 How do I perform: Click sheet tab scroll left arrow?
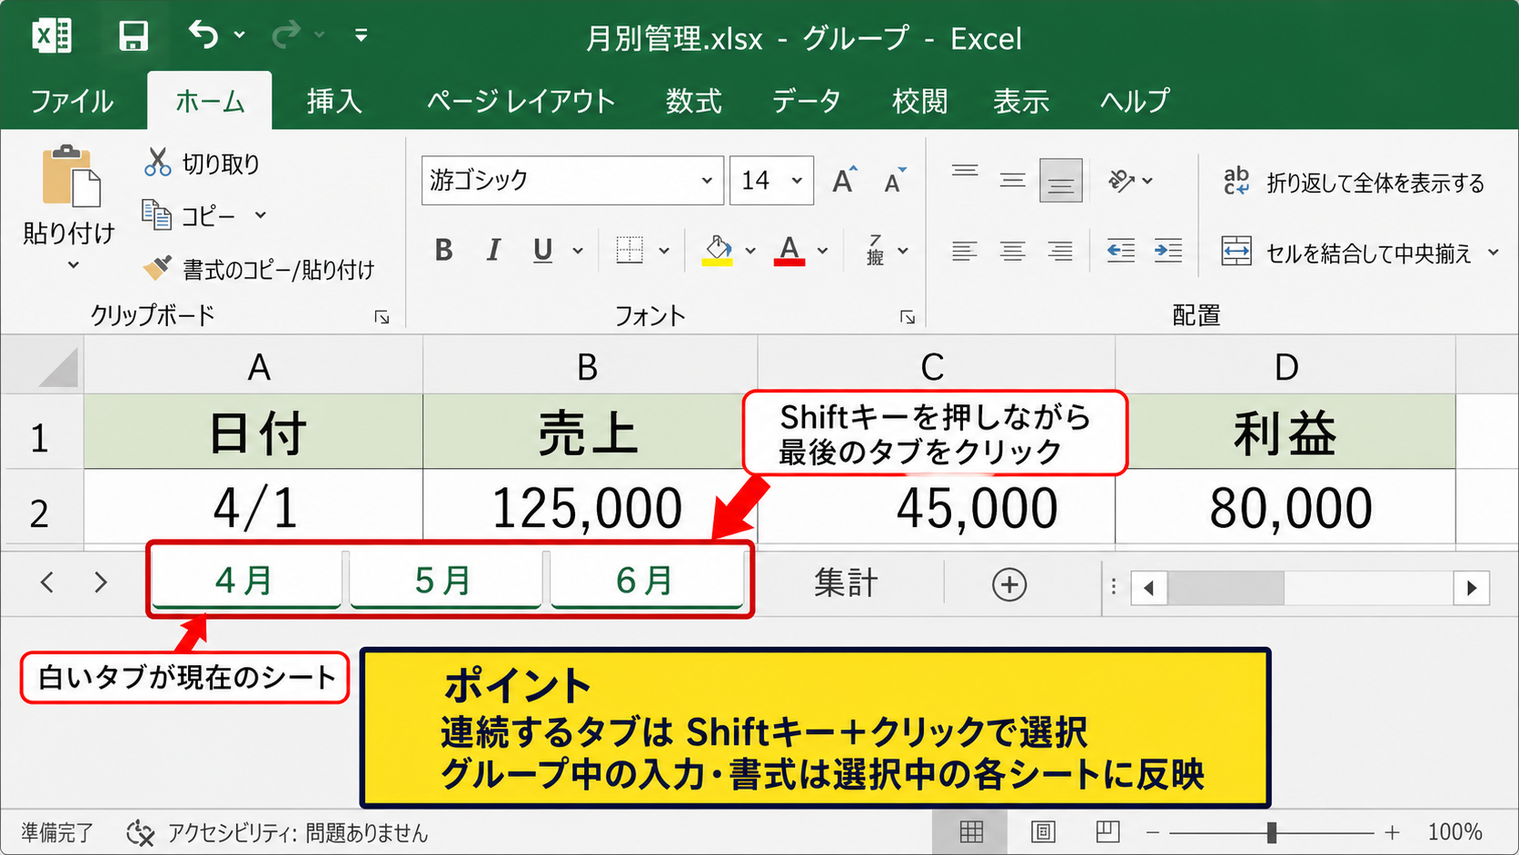[x=47, y=582]
